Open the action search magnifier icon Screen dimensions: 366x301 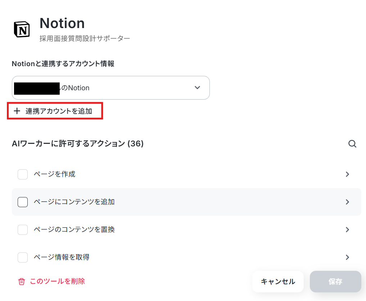[352, 144]
